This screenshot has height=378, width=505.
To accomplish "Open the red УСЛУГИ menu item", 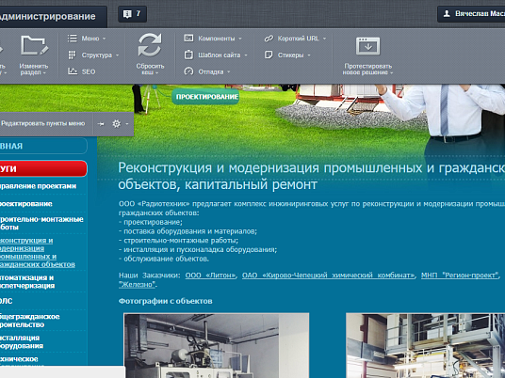I will [x=43, y=168].
